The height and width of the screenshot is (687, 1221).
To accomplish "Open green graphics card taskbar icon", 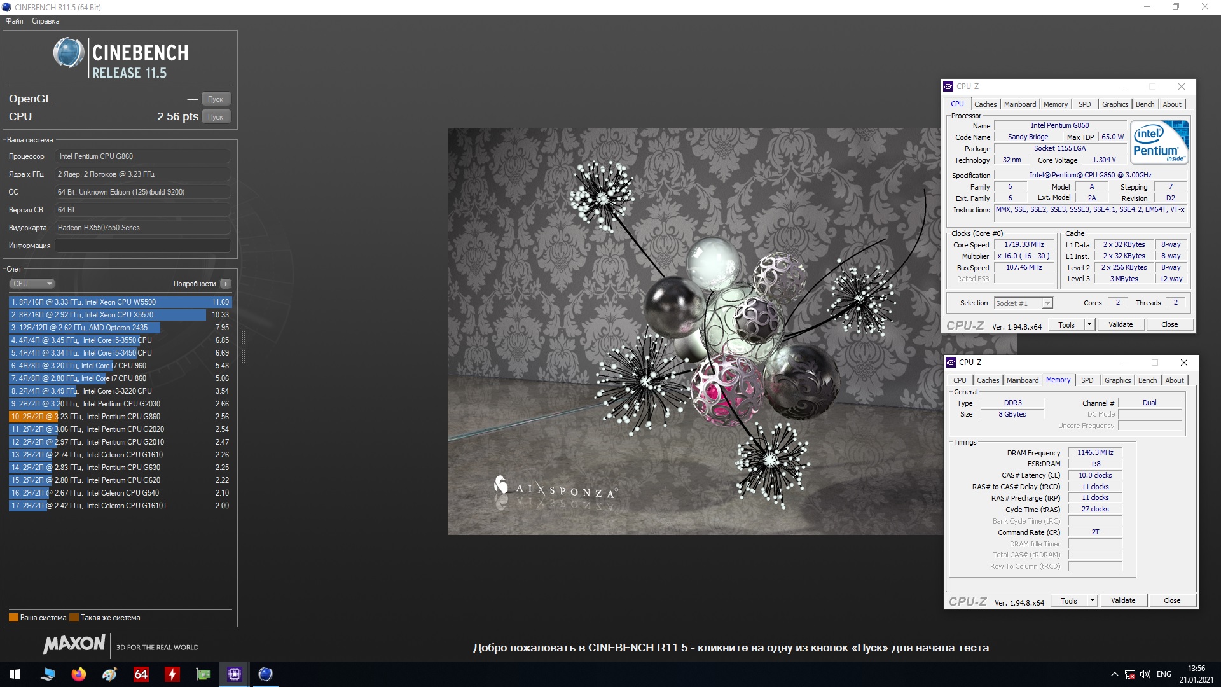I will tap(203, 674).
